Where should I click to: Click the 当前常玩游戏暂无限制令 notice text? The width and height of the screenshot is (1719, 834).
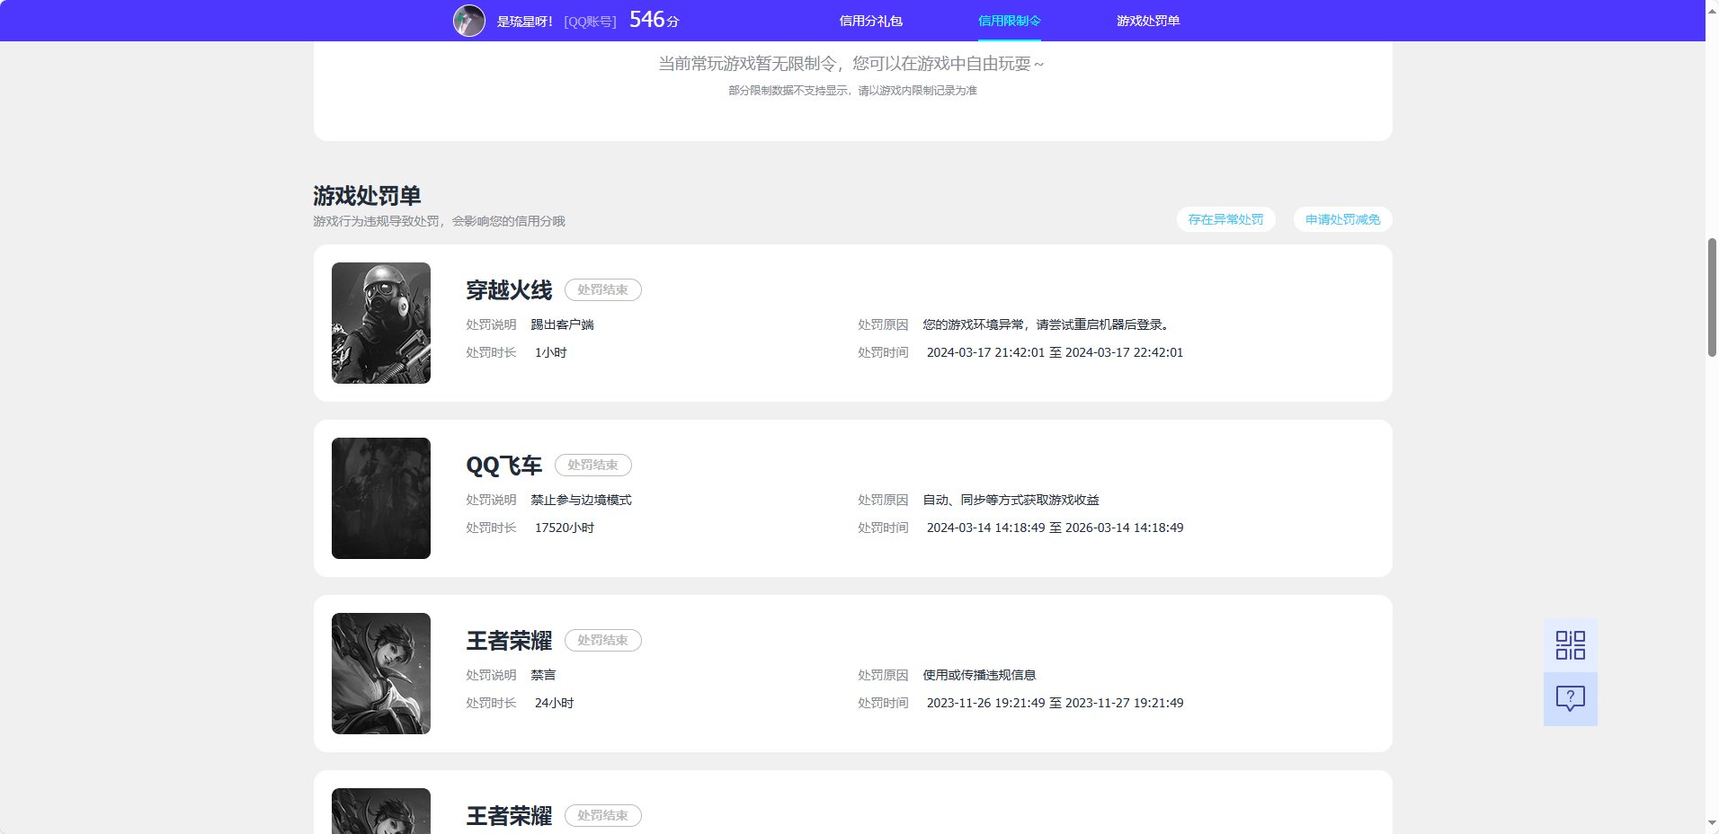click(x=851, y=64)
